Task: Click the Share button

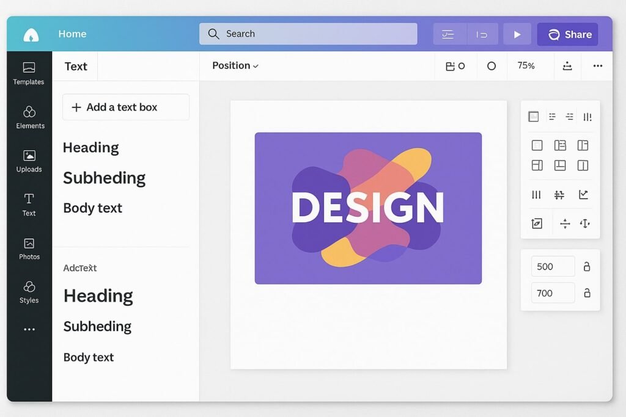Action: pyautogui.click(x=567, y=34)
